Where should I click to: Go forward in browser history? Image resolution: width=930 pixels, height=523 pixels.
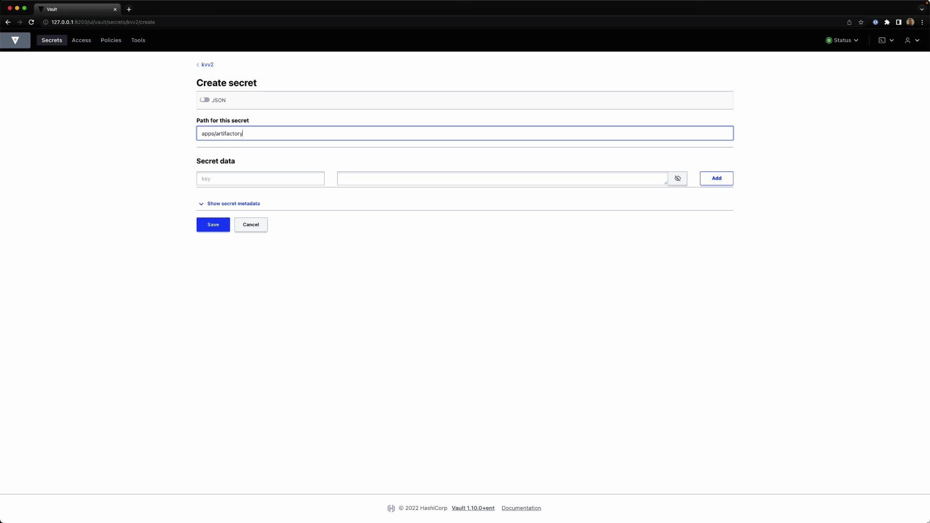[19, 22]
